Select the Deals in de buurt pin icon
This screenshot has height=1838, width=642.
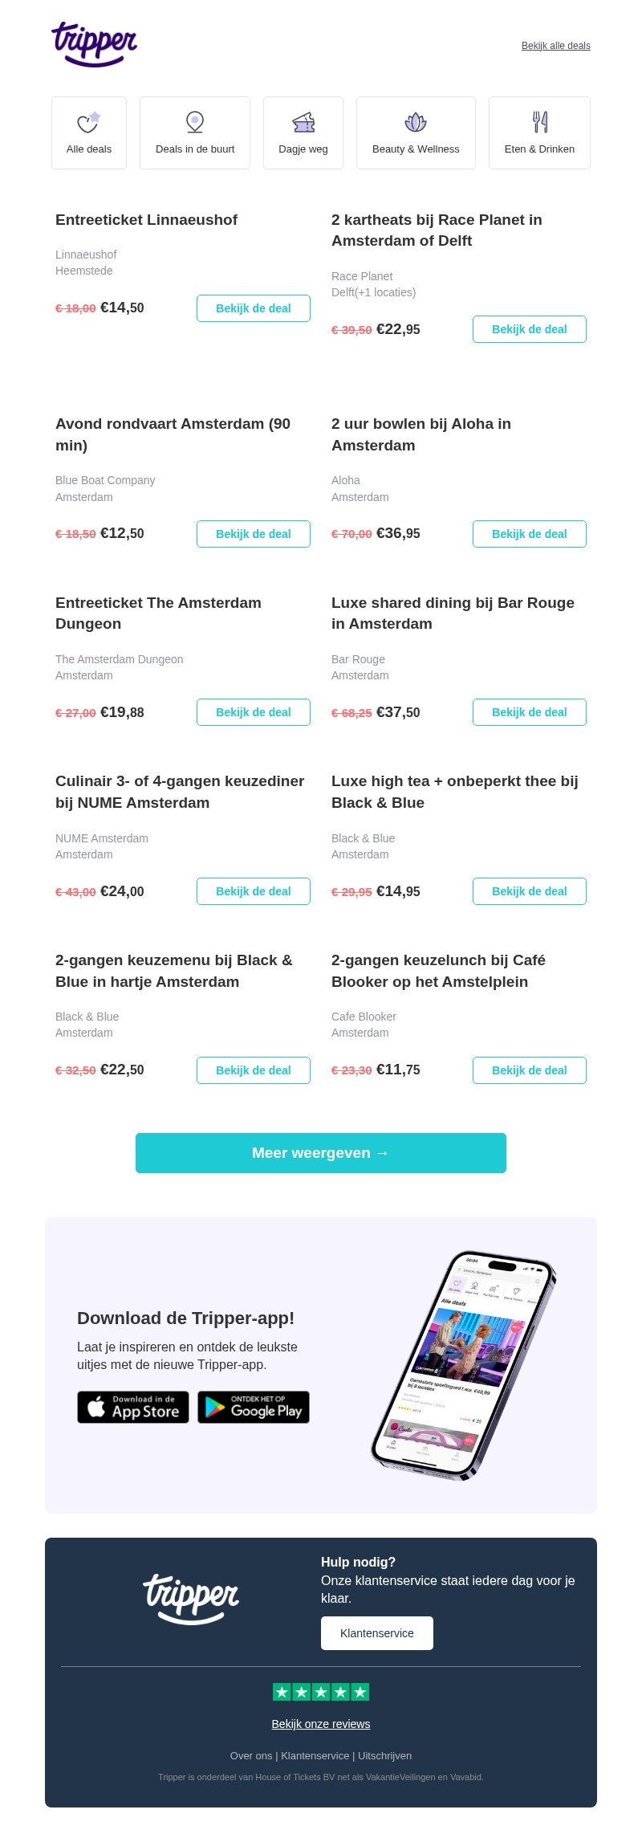coord(195,122)
